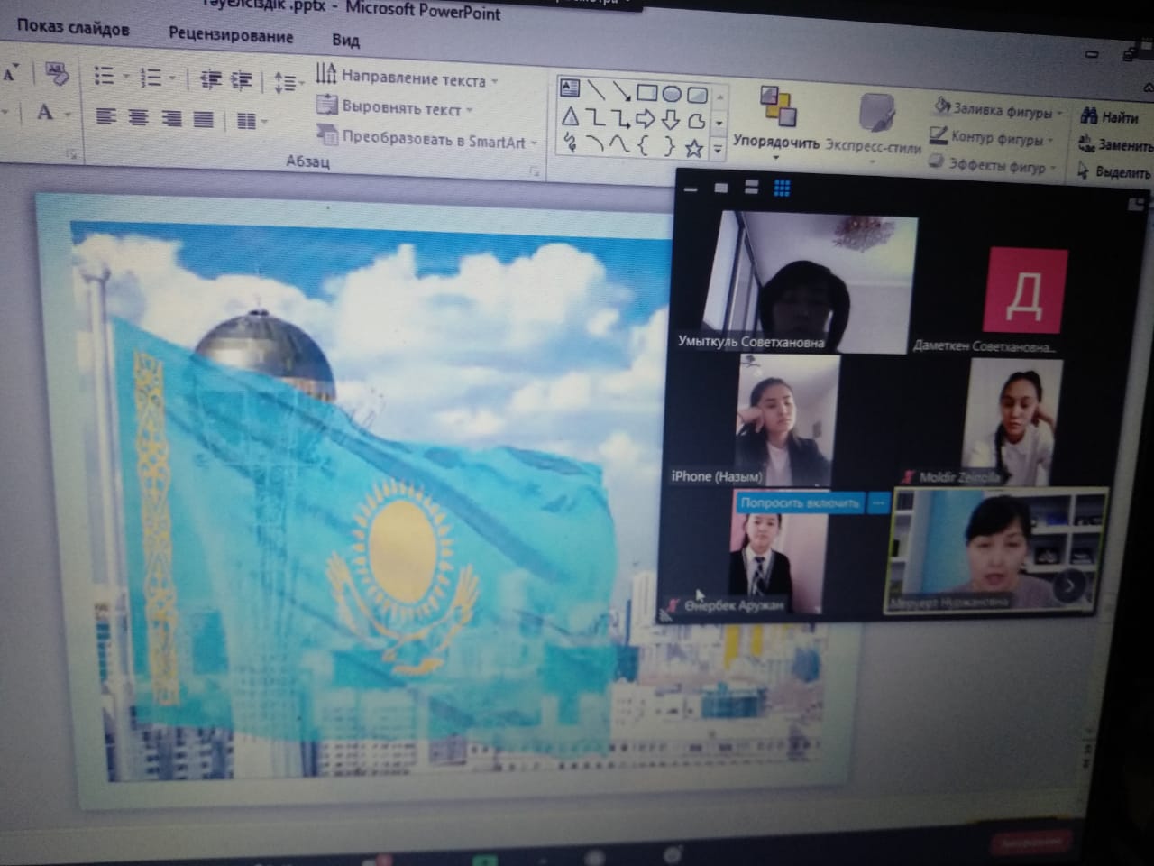Screen dimensions: 1154x866
Task: Align text to the left
Action: (106, 116)
